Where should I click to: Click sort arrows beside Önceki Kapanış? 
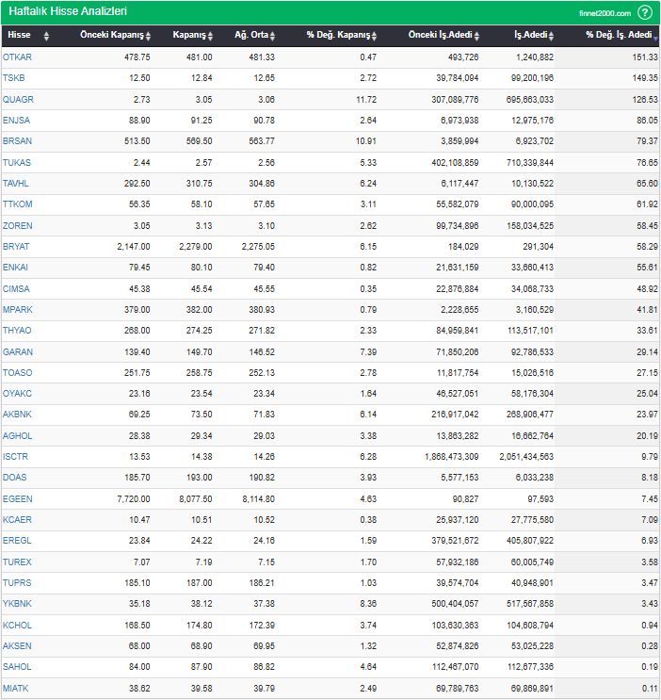click(x=150, y=36)
